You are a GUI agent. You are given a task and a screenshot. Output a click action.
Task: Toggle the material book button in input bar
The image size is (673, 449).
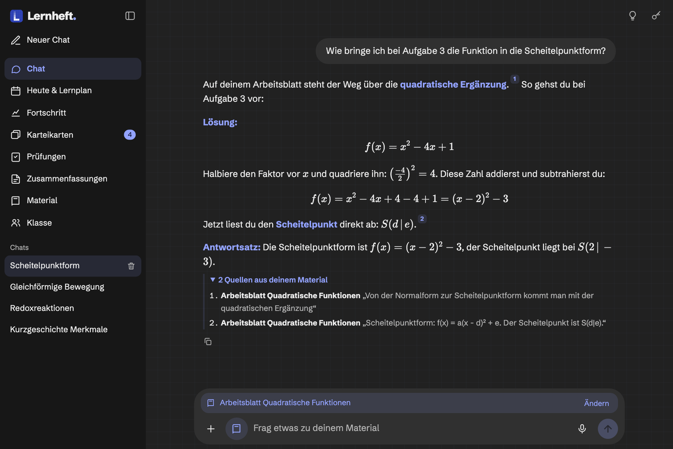pos(236,429)
